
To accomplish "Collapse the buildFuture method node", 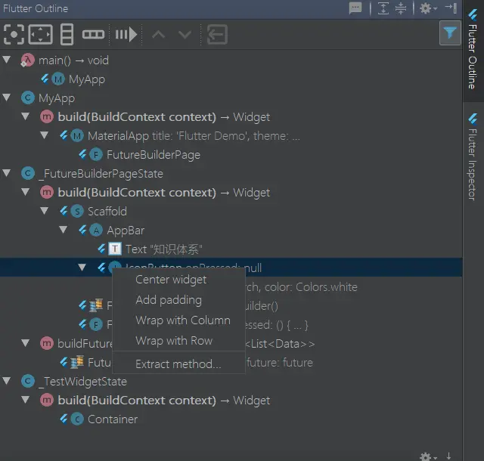I will pos(25,342).
